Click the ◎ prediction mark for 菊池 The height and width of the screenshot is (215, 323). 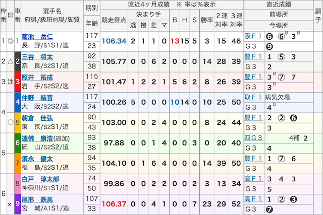11,41
